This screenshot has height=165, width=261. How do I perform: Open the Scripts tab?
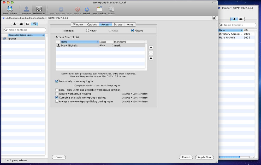118,24
